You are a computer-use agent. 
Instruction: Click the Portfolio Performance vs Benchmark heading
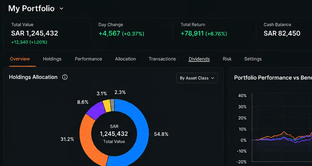point(273,78)
